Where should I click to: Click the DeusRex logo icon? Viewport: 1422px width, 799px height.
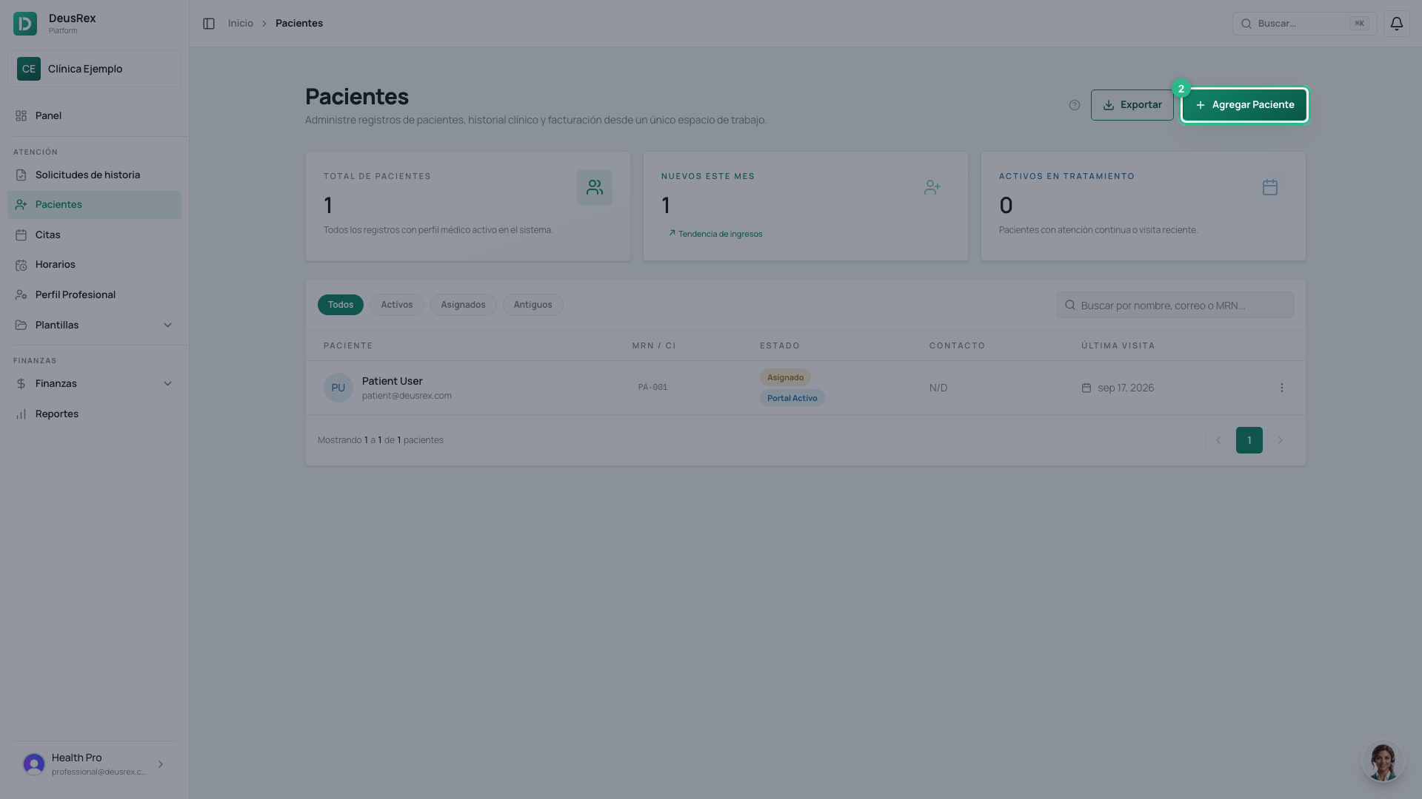[x=25, y=24]
